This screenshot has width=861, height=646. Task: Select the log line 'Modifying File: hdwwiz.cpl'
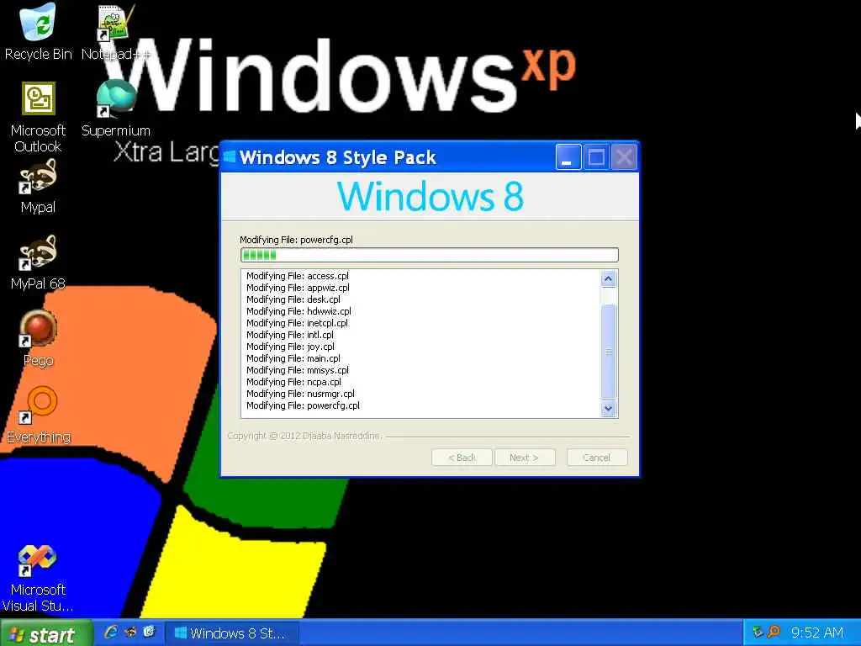coord(298,311)
